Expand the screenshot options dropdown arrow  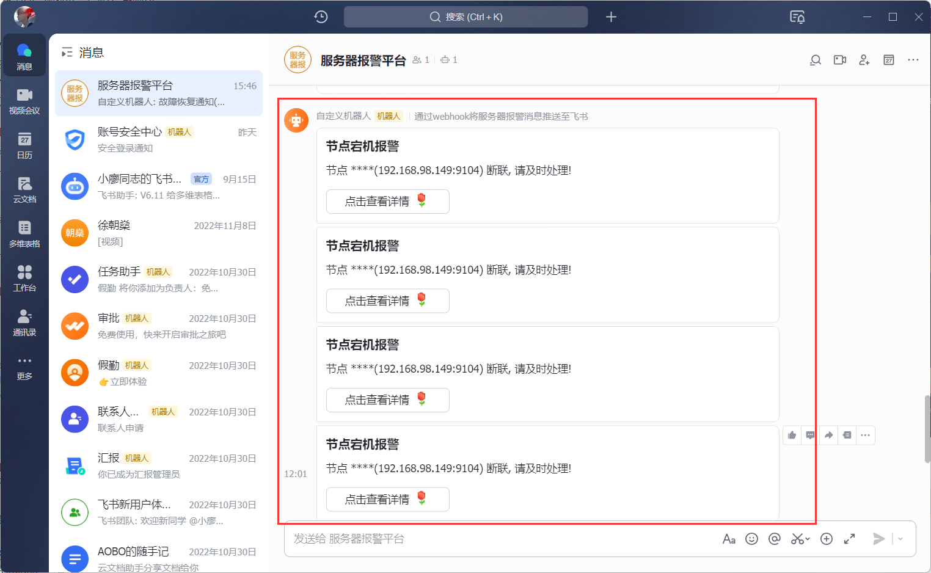pos(808,539)
